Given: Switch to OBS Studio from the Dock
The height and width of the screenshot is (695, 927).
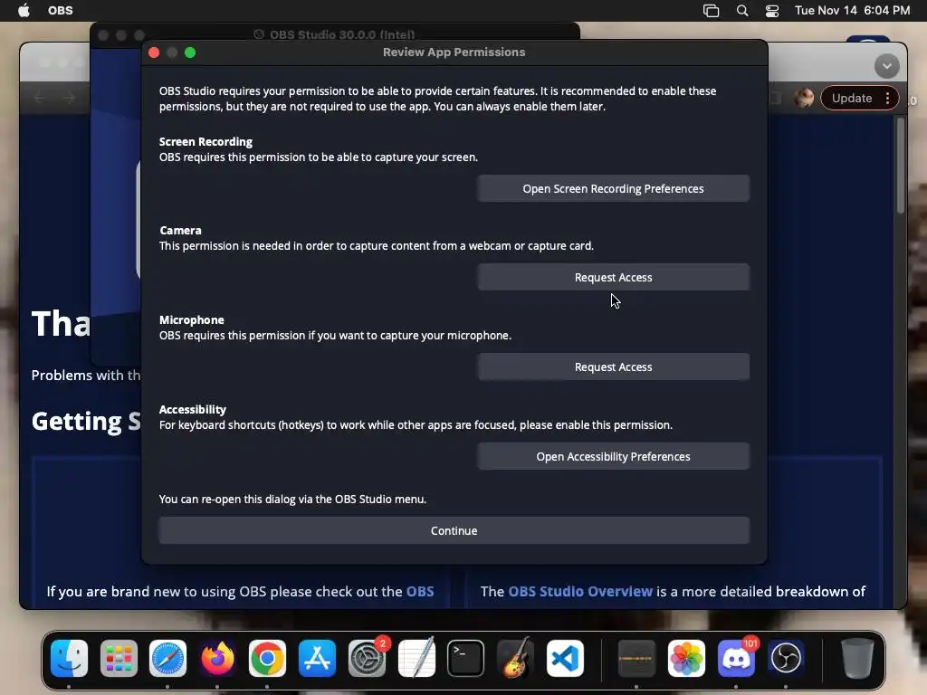Looking at the screenshot, I should tap(786, 658).
